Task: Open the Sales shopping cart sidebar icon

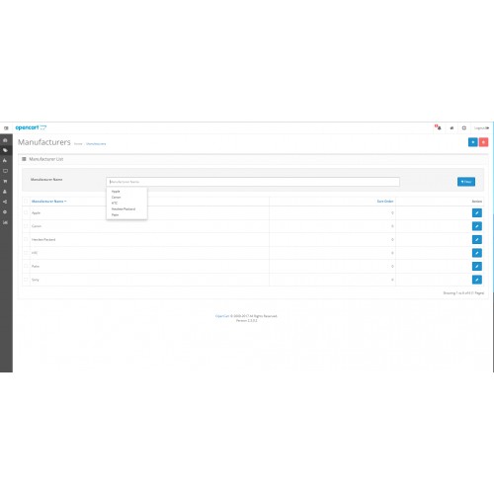Action: (x=5, y=181)
